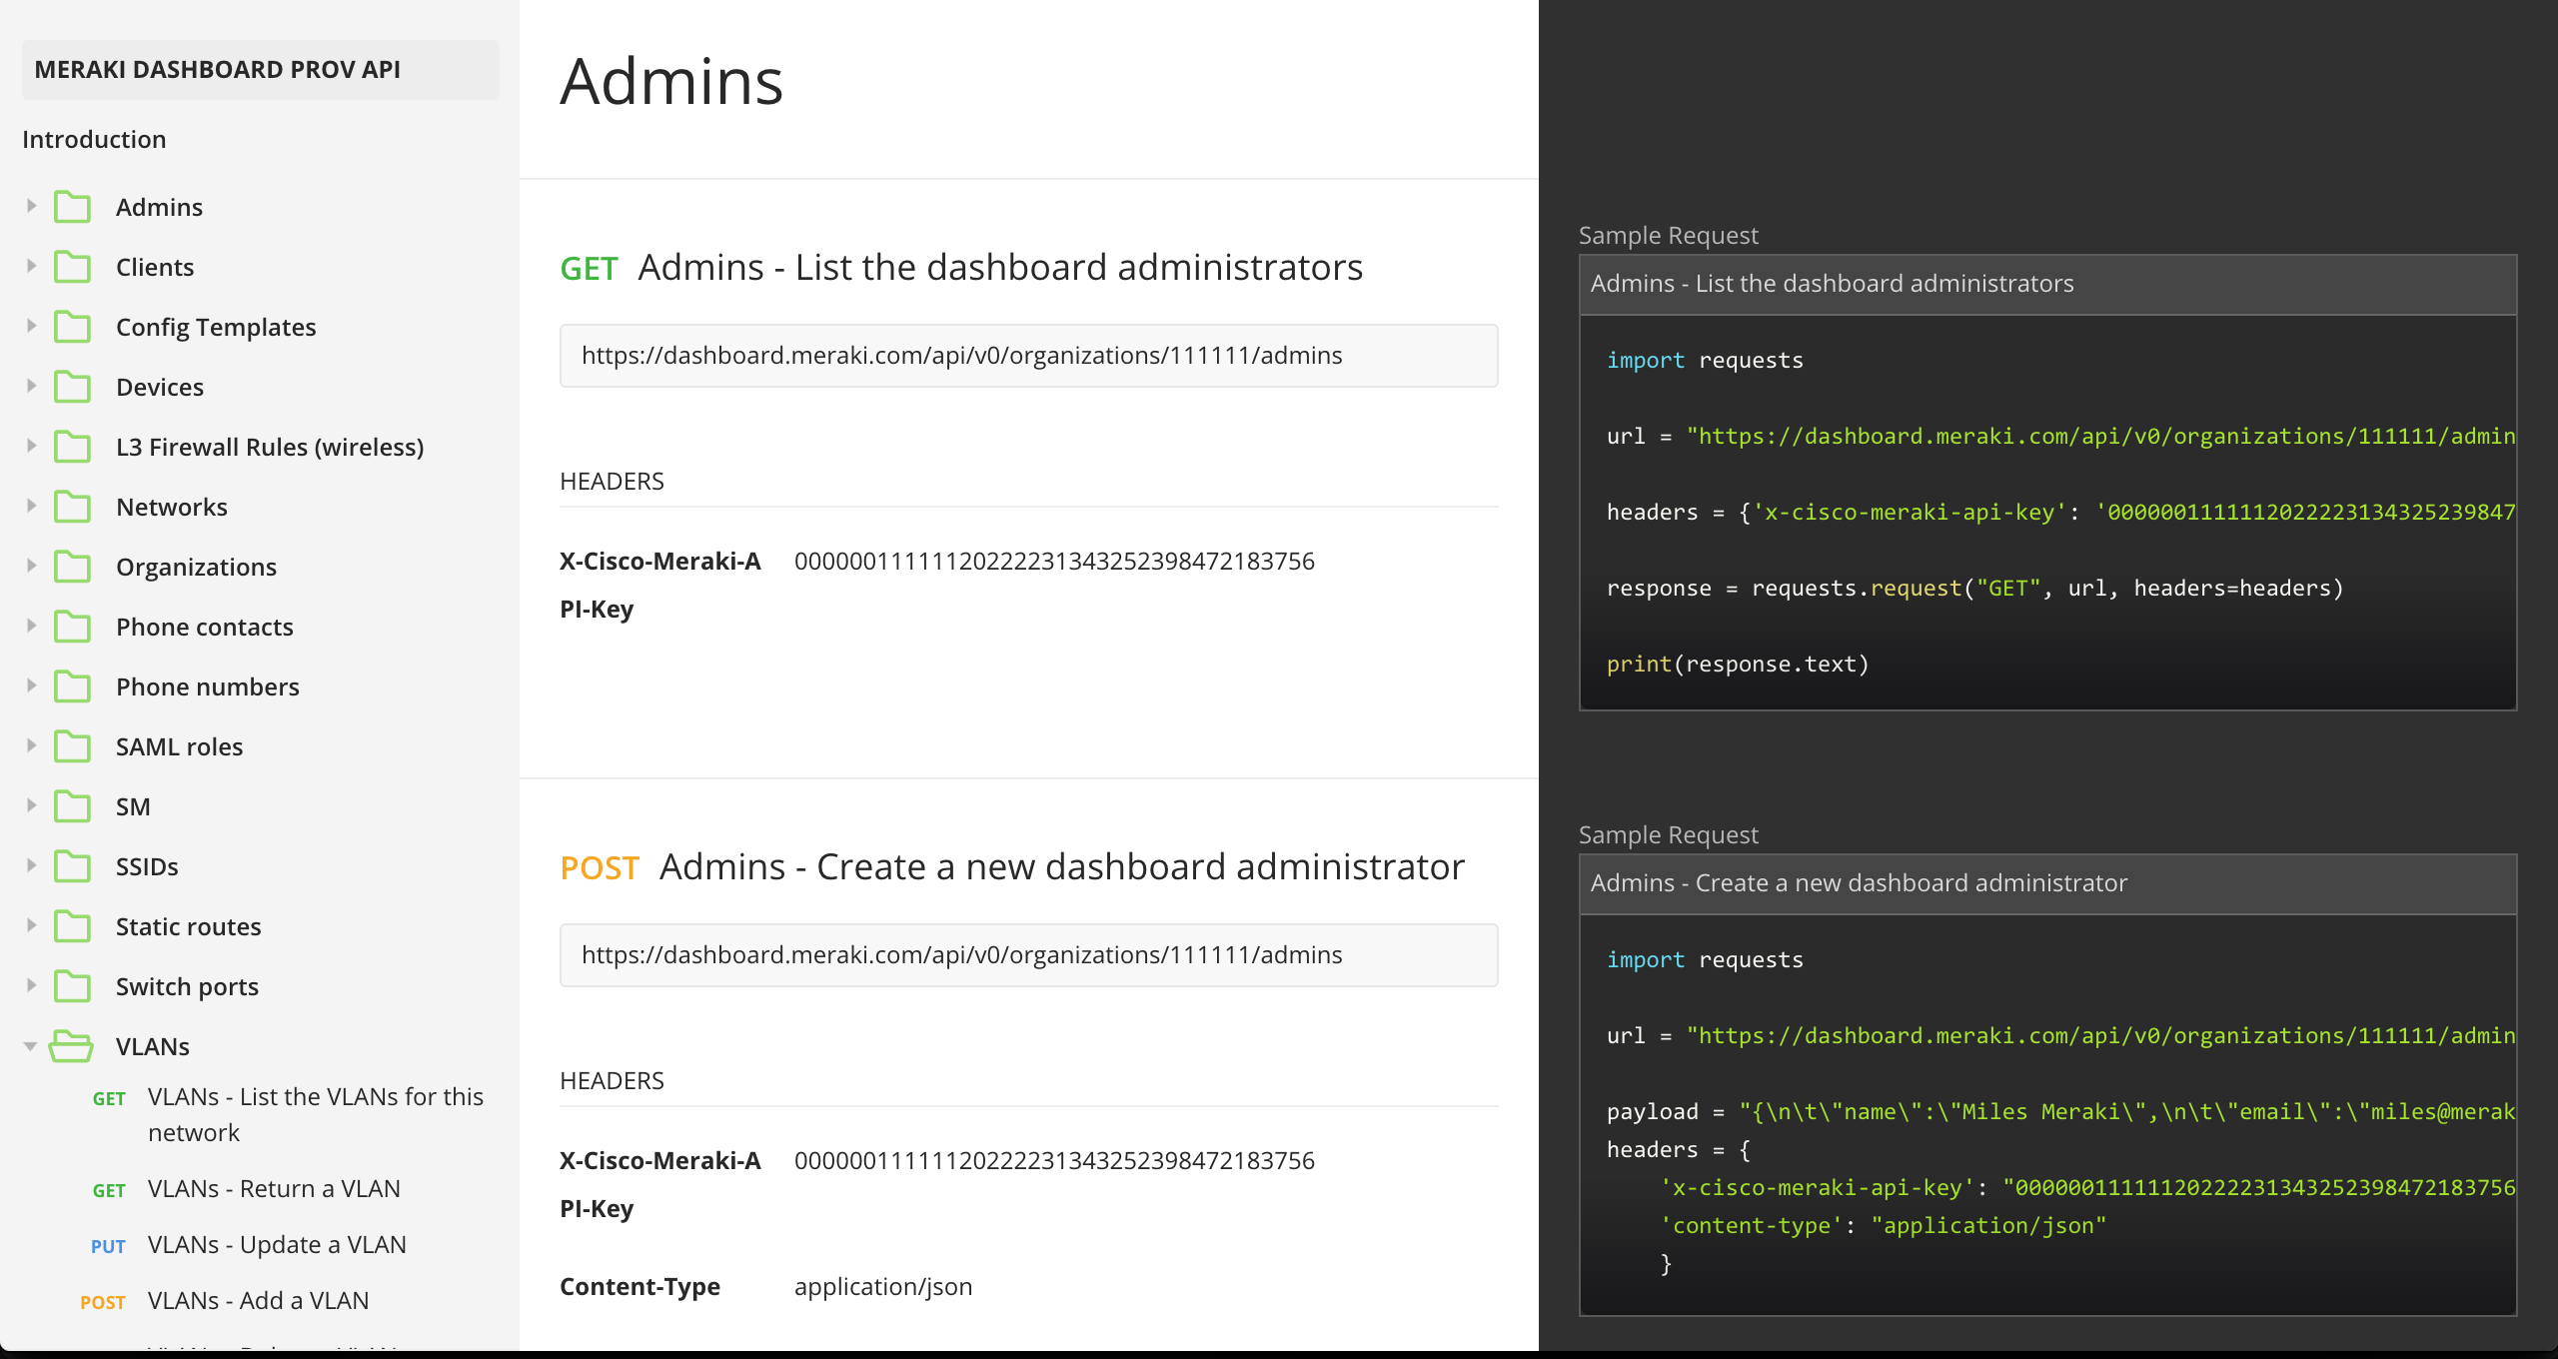The image size is (2558, 1359).
Task: Select the Admins label in sidebar
Action: [159, 207]
